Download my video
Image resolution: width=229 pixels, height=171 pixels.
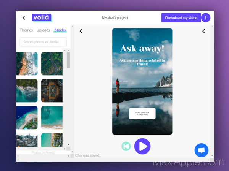(x=181, y=18)
